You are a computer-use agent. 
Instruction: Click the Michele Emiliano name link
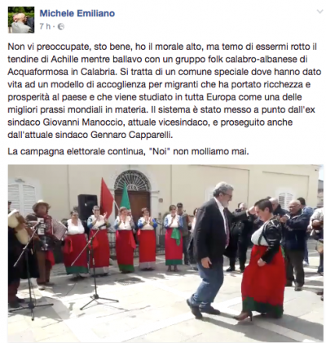pos(77,13)
